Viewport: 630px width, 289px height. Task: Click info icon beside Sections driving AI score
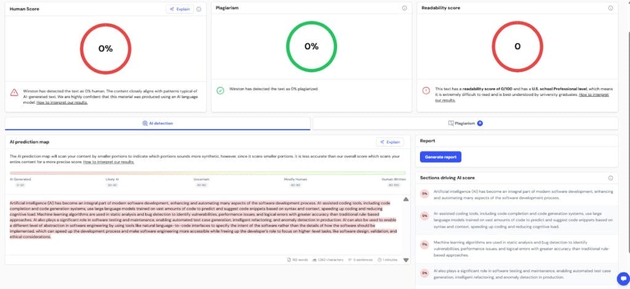pyautogui.click(x=610, y=178)
